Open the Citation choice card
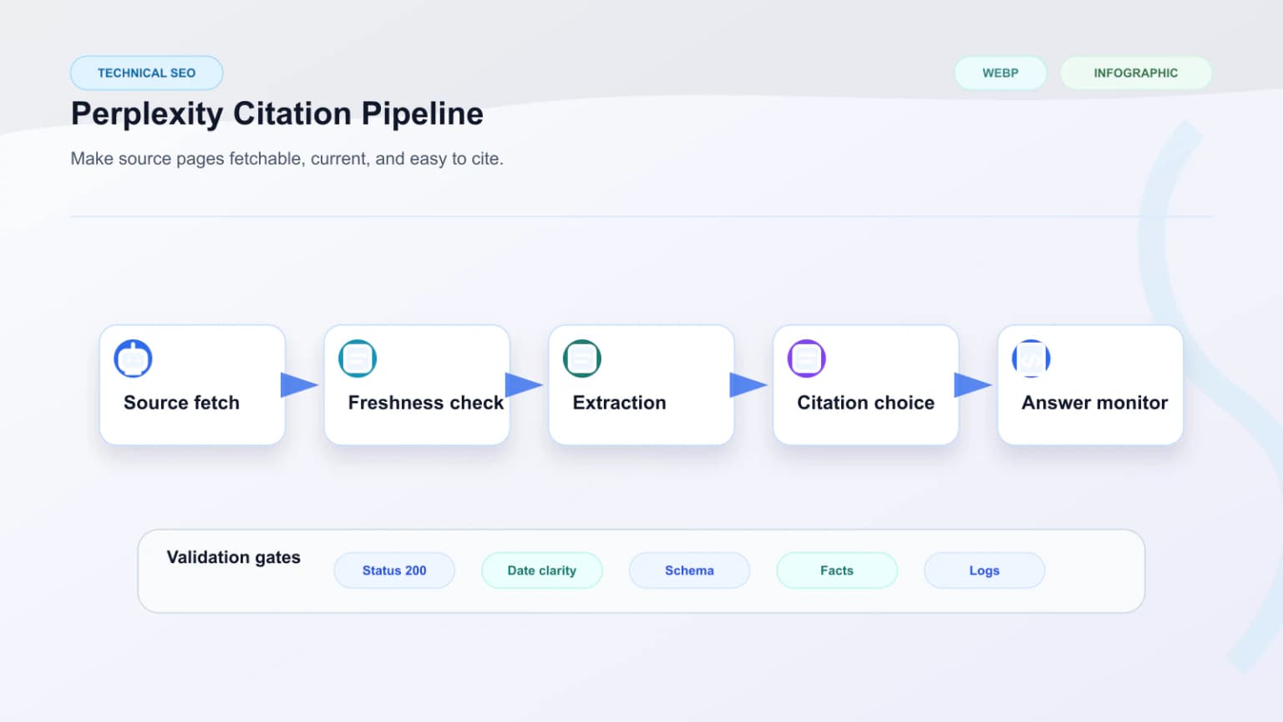 click(866, 385)
